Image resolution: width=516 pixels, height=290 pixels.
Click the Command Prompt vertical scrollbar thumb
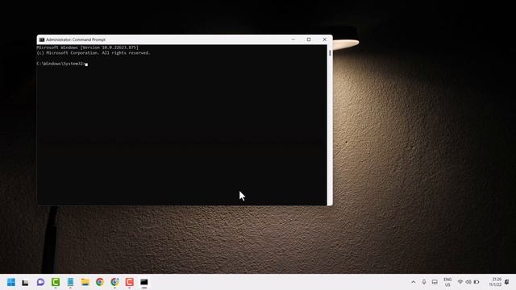click(330, 53)
